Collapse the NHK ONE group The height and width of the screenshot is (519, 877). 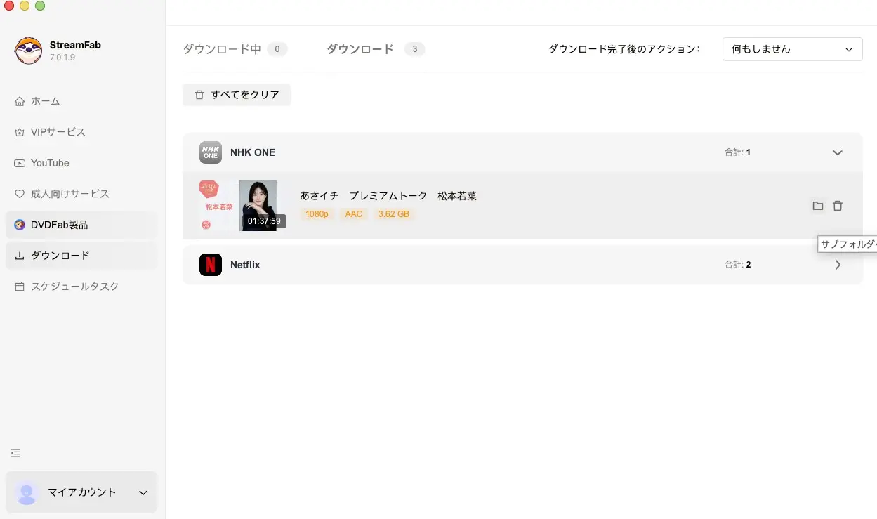click(837, 152)
